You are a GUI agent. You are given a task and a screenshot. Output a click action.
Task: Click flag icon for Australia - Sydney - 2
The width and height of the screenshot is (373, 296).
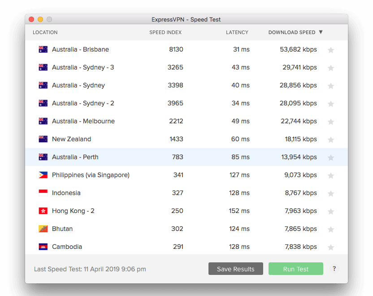43,103
